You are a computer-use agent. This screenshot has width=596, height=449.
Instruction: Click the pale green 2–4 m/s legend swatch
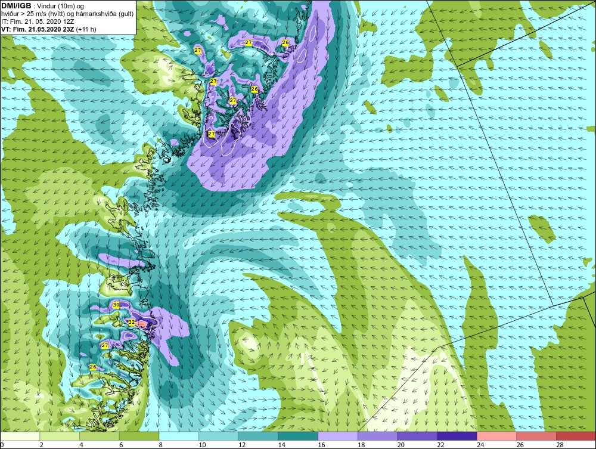(60, 436)
